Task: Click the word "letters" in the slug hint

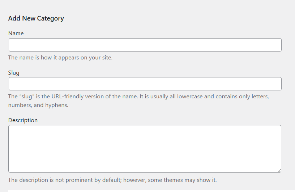Action: 259,97
